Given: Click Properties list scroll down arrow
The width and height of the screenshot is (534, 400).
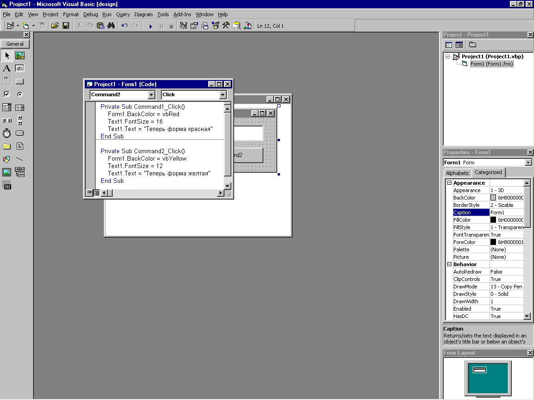Looking at the screenshot, I should (527, 316).
